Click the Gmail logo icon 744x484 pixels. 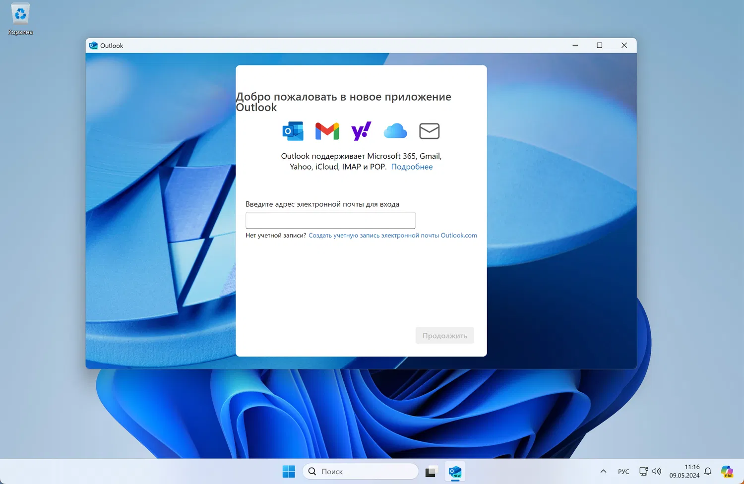pyautogui.click(x=327, y=131)
